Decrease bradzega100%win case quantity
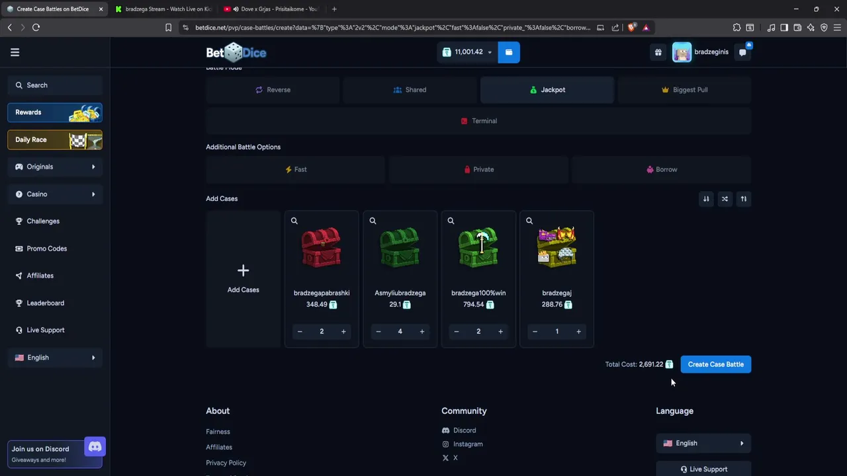This screenshot has height=476, width=847. (x=456, y=331)
